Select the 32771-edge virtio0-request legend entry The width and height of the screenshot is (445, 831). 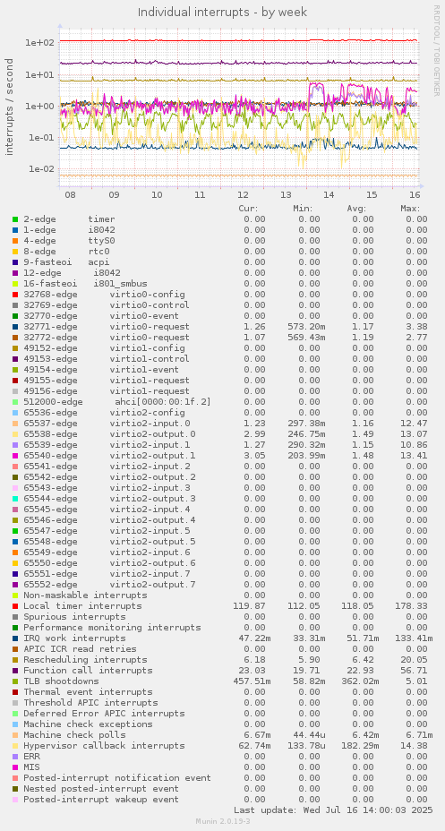point(107,327)
